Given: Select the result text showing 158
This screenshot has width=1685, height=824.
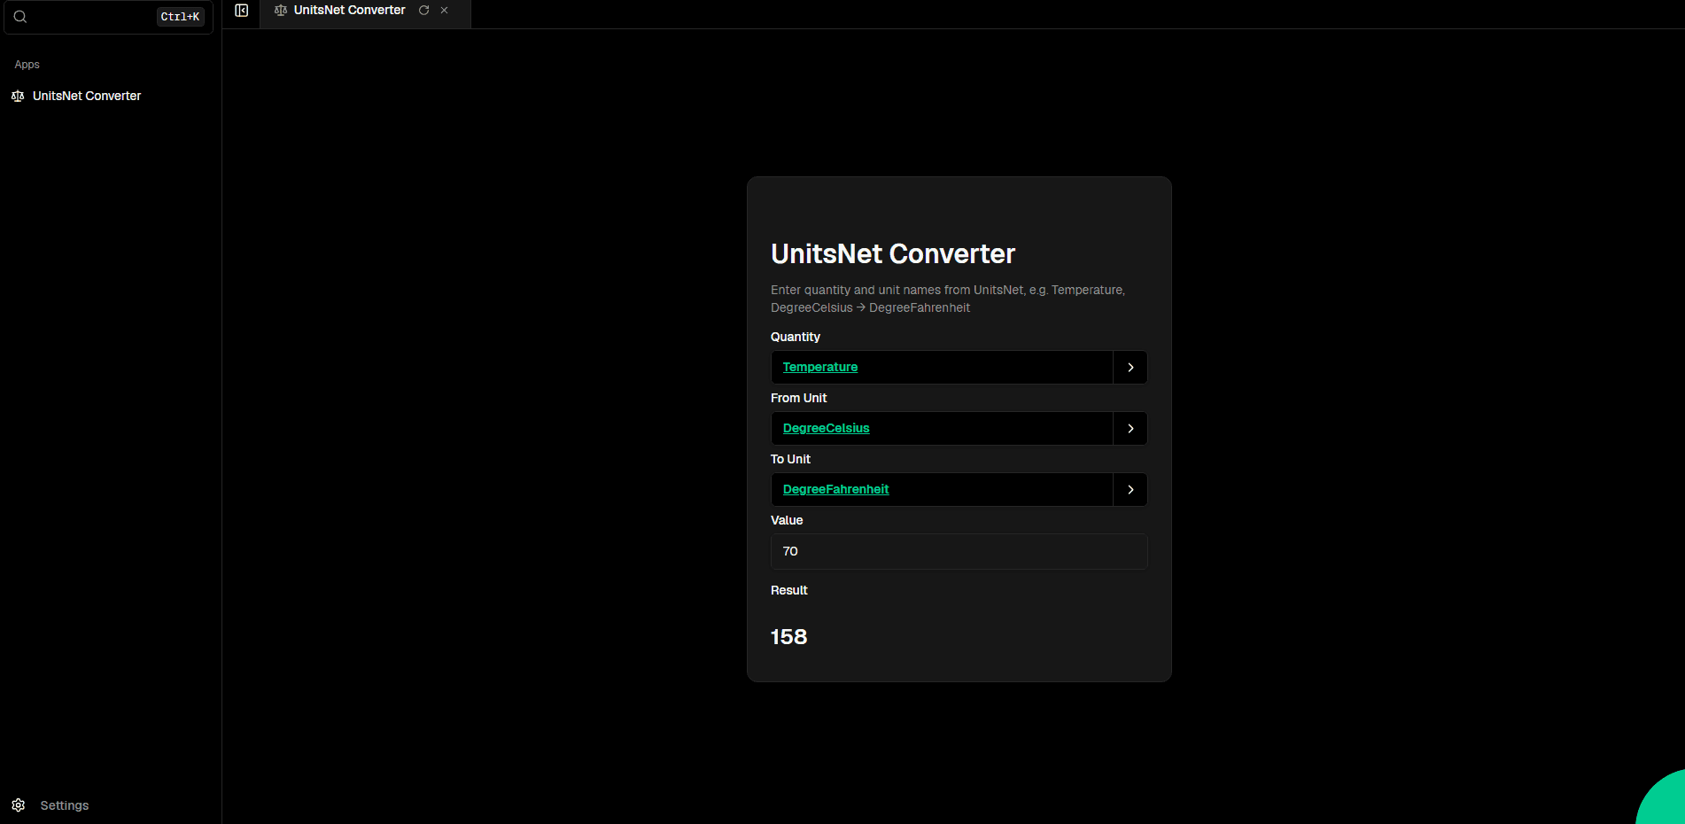Looking at the screenshot, I should click(788, 636).
